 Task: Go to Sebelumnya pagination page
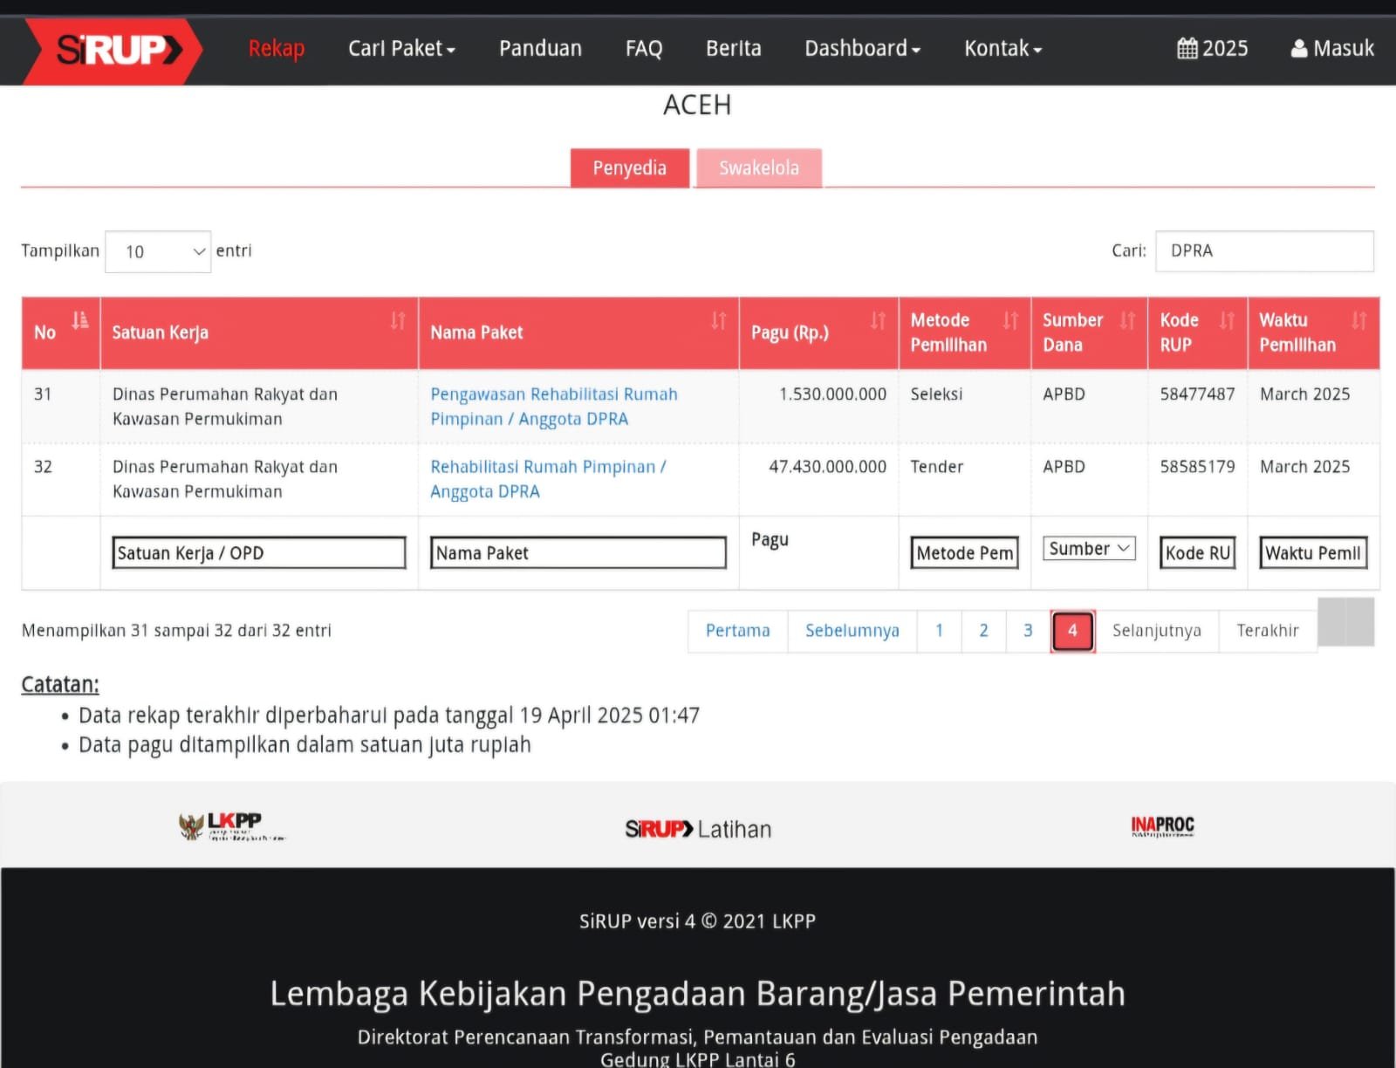pyautogui.click(x=852, y=631)
